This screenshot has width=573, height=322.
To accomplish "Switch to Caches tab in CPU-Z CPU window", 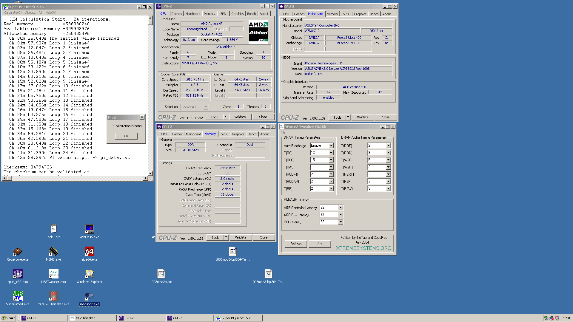I will pyautogui.click(x=176, y=14).
